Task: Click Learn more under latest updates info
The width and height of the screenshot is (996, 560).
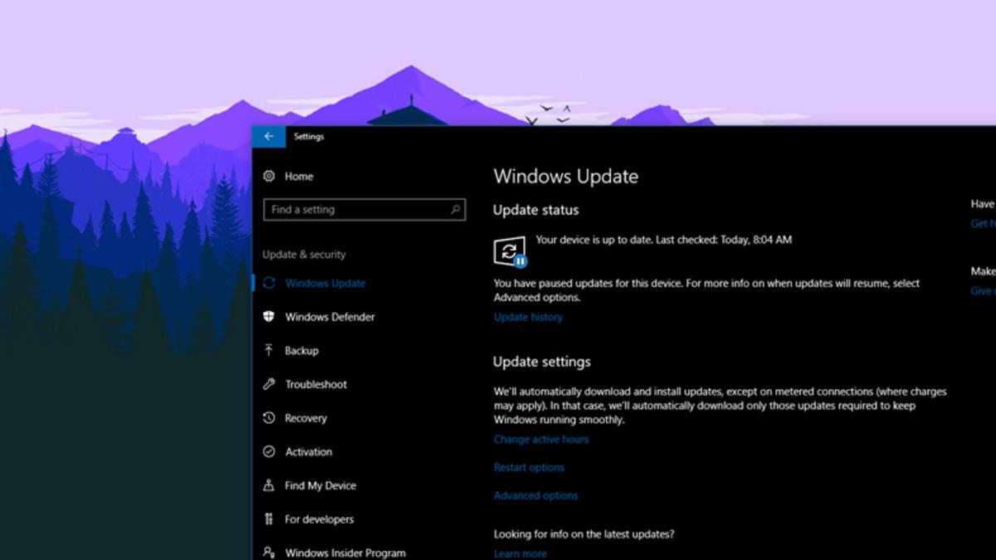Action: [x=520, y=553]
